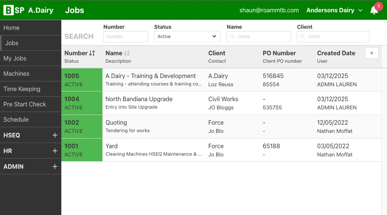
Task: Sort by Number column sort icon
Action: coord(92,53)
